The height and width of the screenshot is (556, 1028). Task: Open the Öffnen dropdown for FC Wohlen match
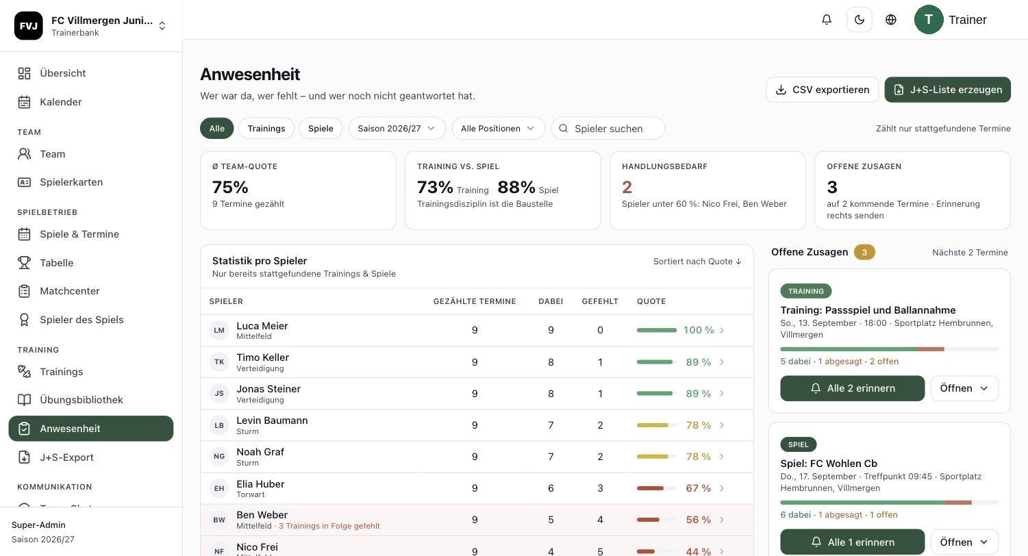(x=964, y=542)
